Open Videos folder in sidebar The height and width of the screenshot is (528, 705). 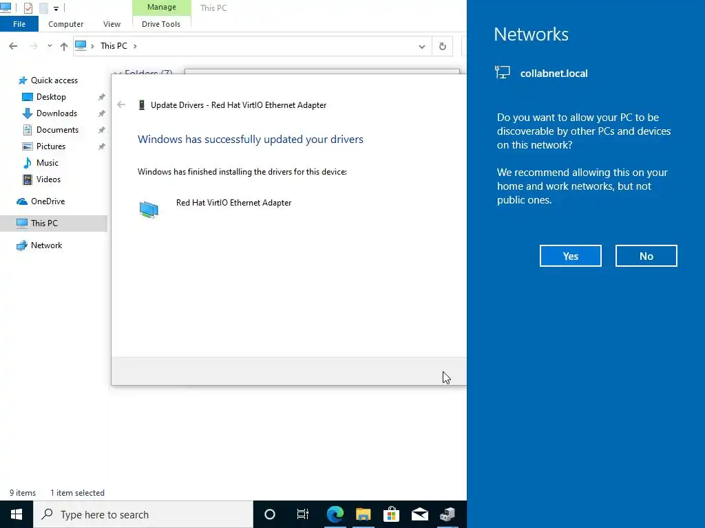pyautogui.click(x=48, y=179)
